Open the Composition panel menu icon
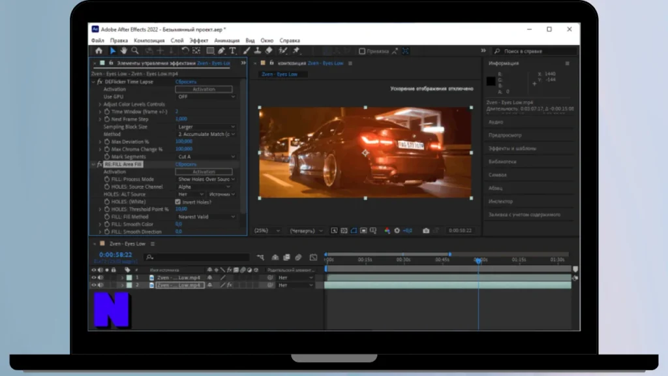This screenshot has width=668, height=376. (350, 63)
